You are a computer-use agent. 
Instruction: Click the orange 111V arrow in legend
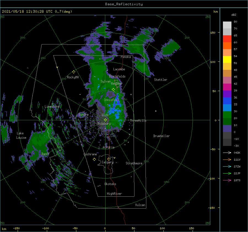[x=227, y=160]
